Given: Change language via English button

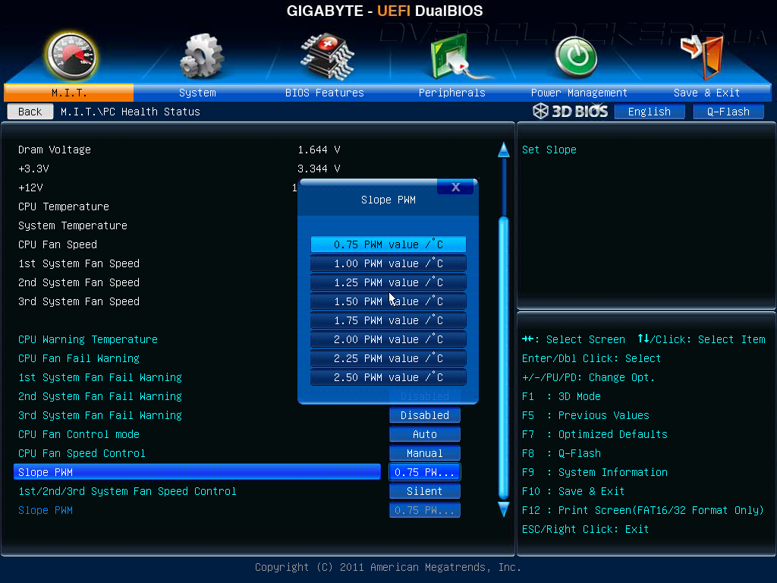Looking at the screenshot, I should click(650, 112).
